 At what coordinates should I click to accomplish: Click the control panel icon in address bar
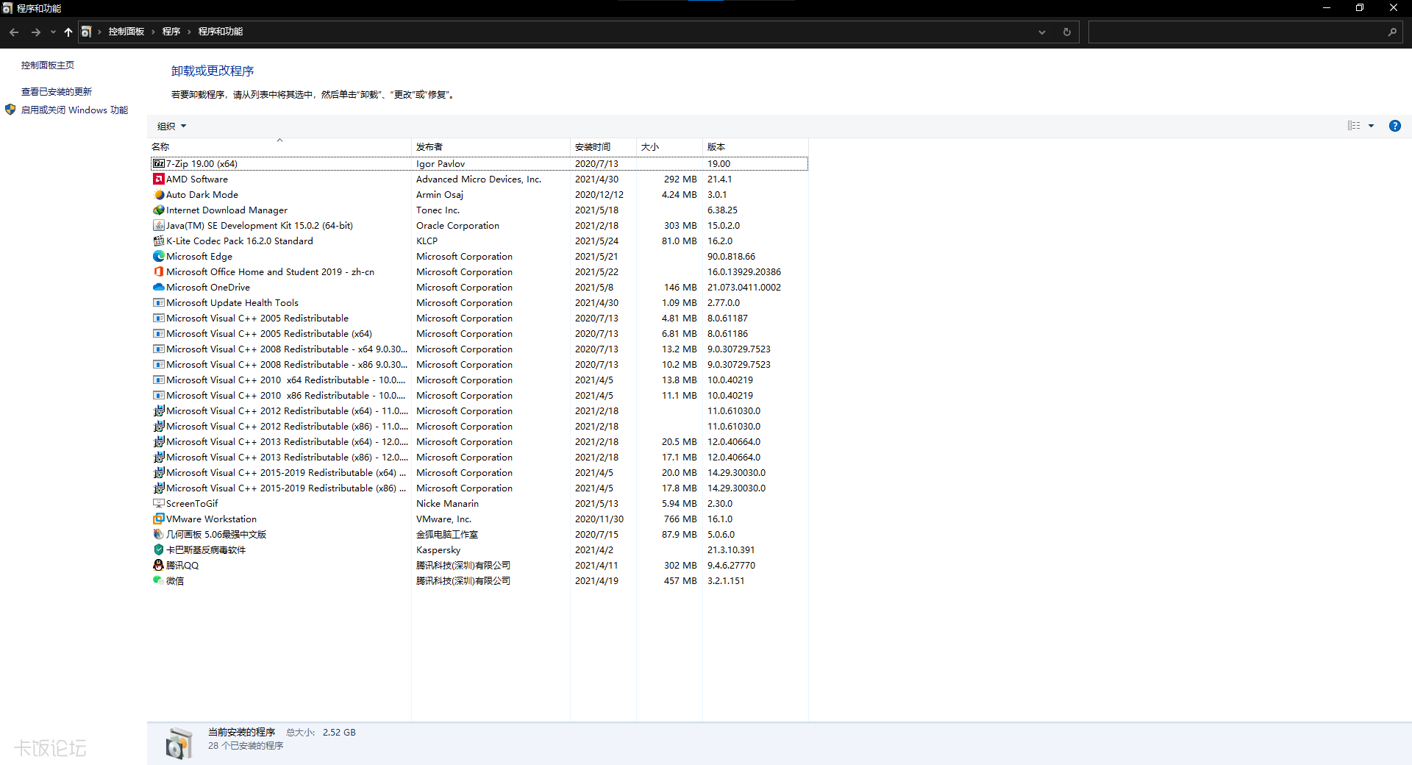pos(87,32)
